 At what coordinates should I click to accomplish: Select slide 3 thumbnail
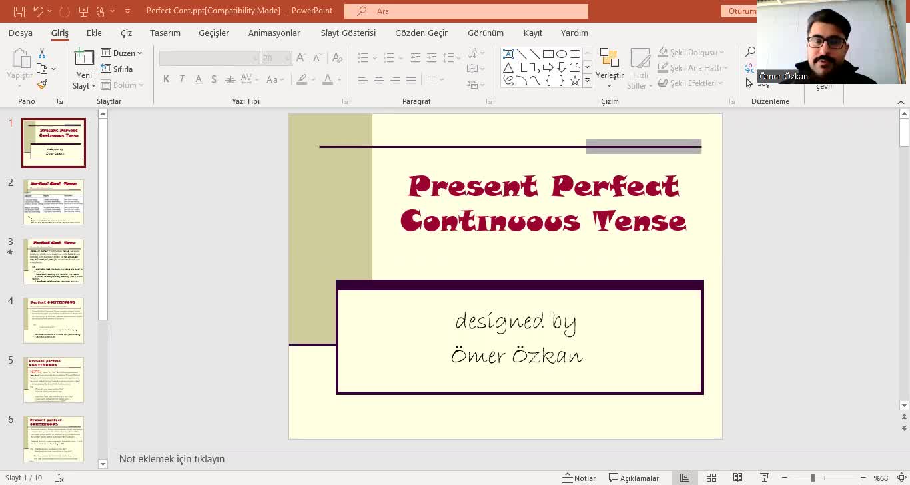coord(53,261)
